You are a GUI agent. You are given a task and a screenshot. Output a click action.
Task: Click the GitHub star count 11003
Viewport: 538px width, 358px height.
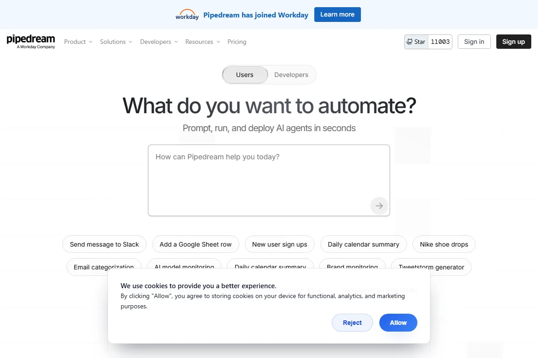point(440,42)
